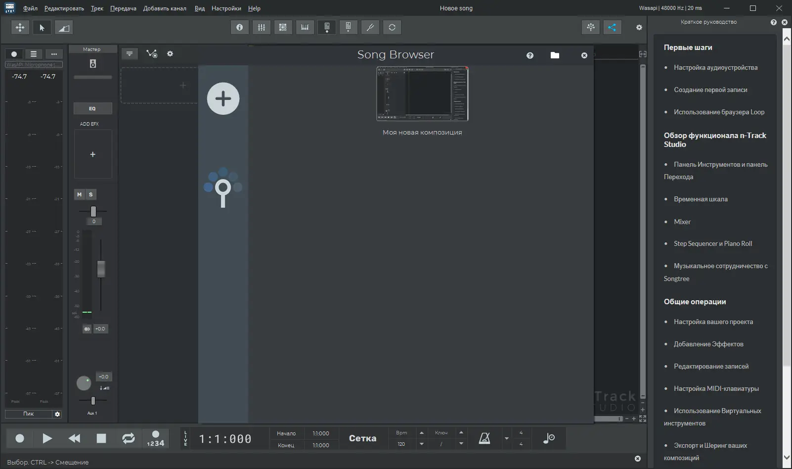Screen dimensions: 792x469
Task: Open folder icon in Song Browser
Action: click(x=555, y=55)
